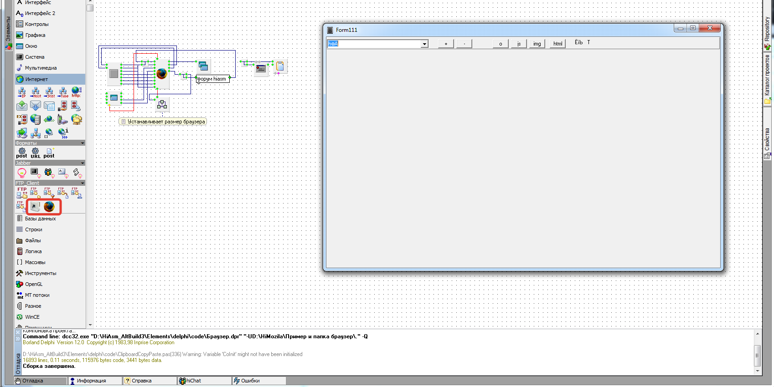This screenshot has height=387, width=774.
Task: Open the address combo box dropdown in Form111
Action: [x=424, y=44]
